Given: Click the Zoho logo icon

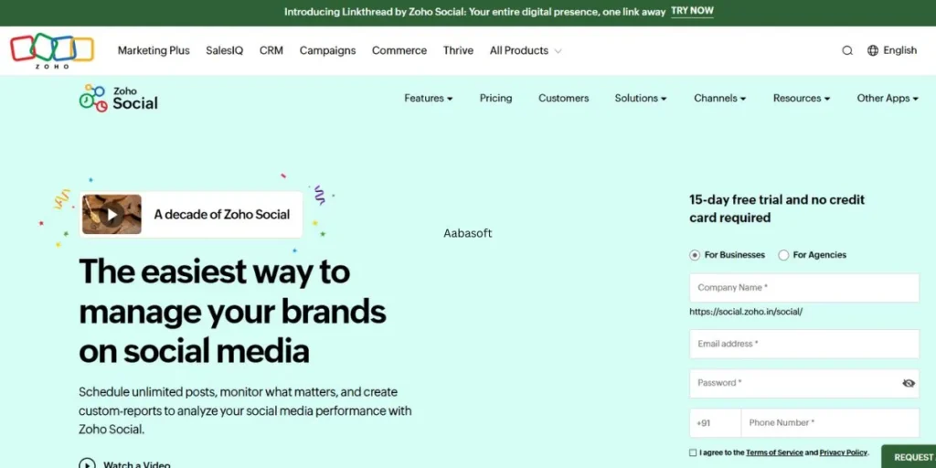Looking at the screenshot, I should (x=52, y=50).
